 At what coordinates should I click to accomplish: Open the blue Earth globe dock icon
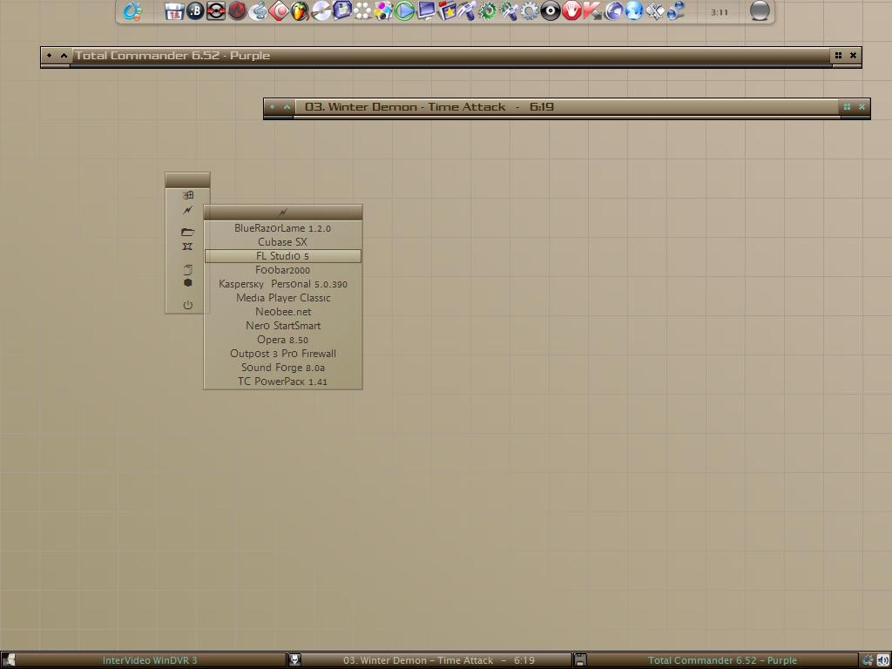(x=634, y=10)
